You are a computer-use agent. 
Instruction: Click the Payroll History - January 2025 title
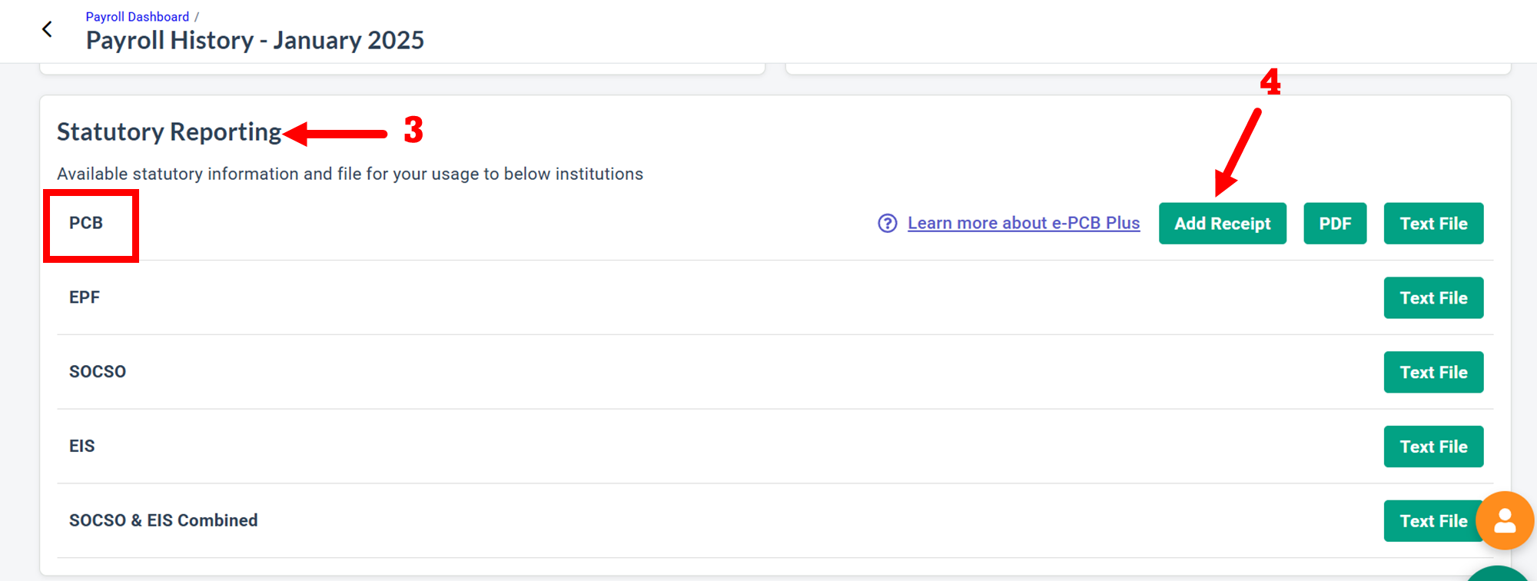pyautogui.click(x=254, y=41)
